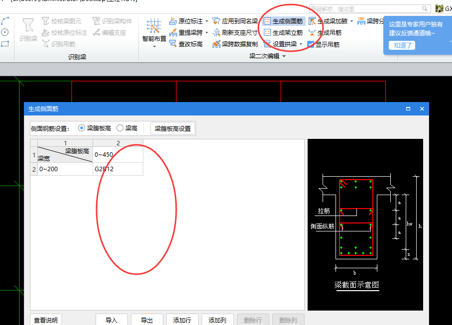Screen dimensions: 452x325
Task: Expand 重提梁跨 dropdown arrow
Action: [x=207, y=32]
